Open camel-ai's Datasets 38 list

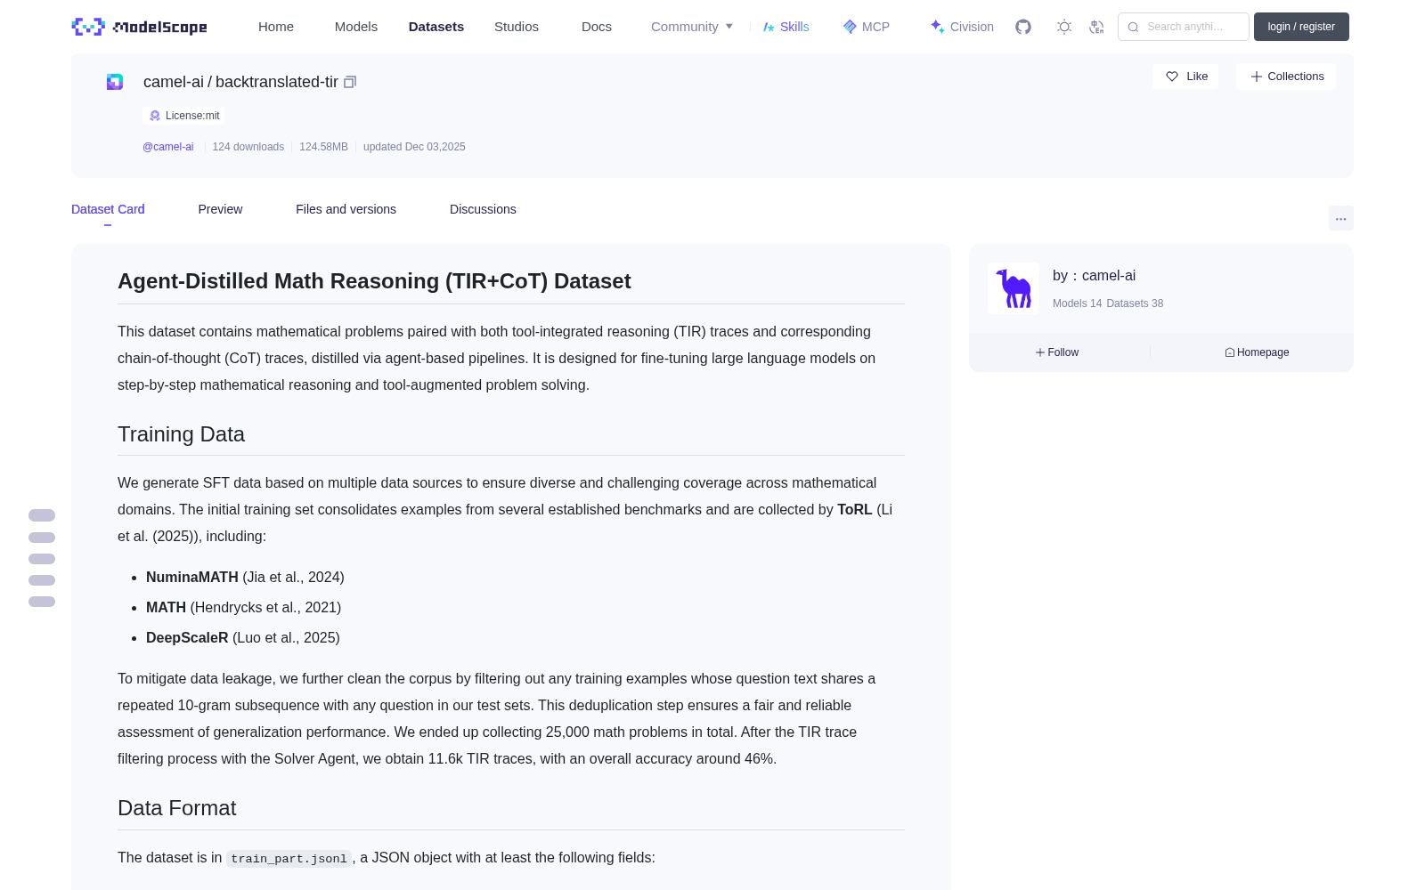(1135, 303)
